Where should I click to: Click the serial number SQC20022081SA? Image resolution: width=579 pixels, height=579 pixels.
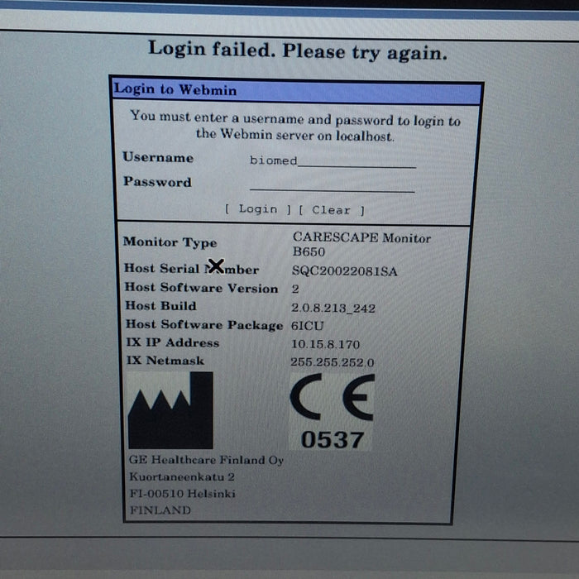tap(344, 270)
